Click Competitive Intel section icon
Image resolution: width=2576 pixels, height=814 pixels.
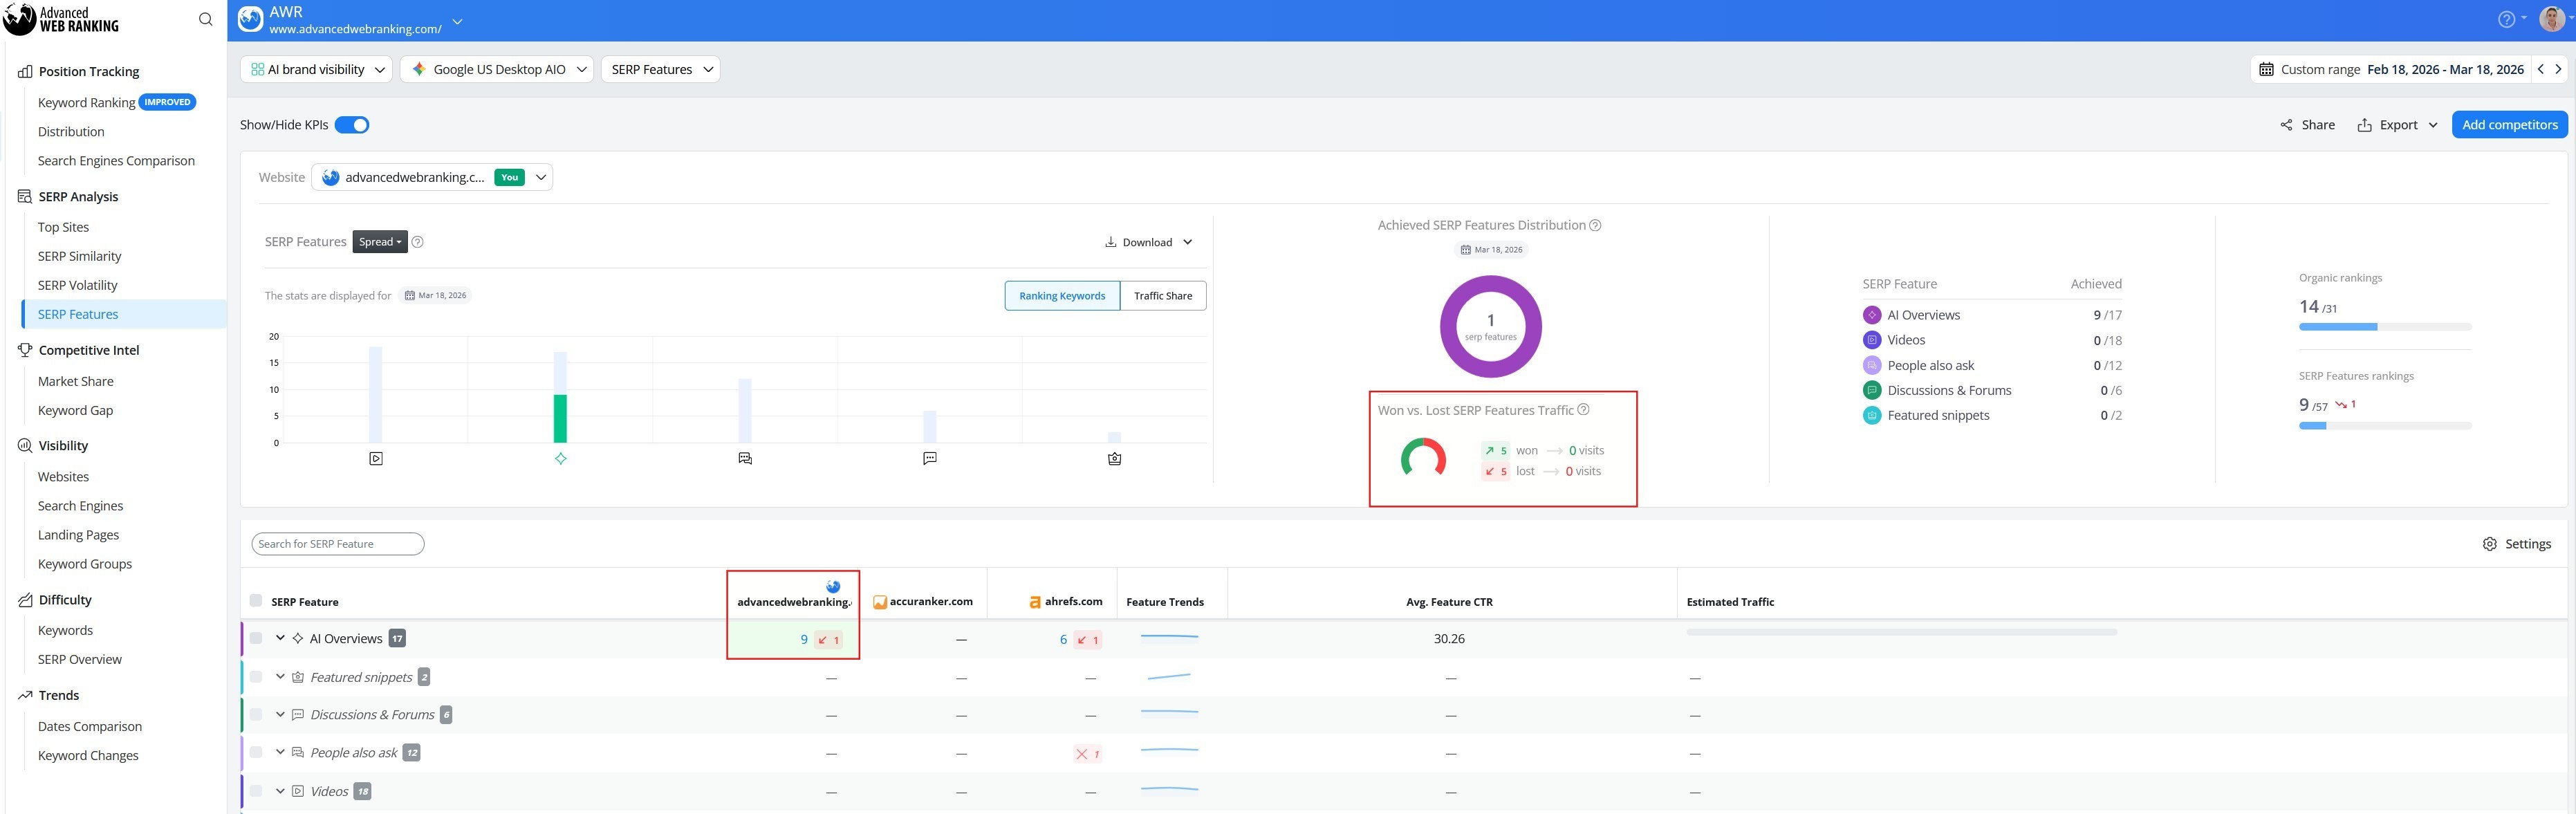tap(25, 350)
